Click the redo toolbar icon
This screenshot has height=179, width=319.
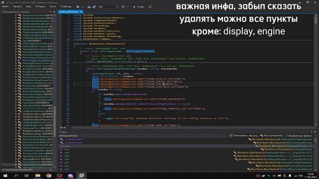(x=128, y=6)
